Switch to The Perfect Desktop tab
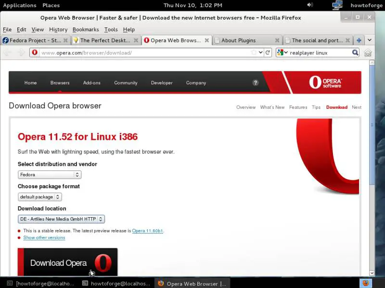This screenshot has width=385, height=288. point(106,40)
